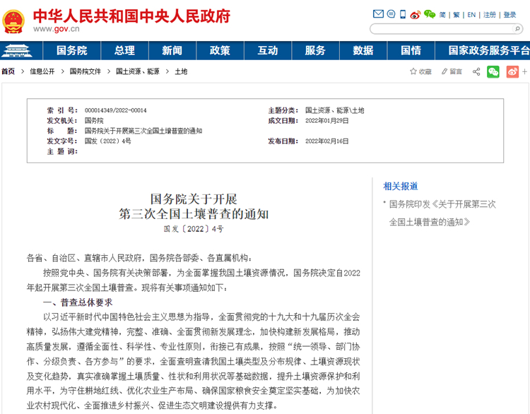The width and height of the screenshot is (530, 414).
Task: Click 国务院文件 in breadcrumb
Action: pyautogui.click(x=85, y=71)
